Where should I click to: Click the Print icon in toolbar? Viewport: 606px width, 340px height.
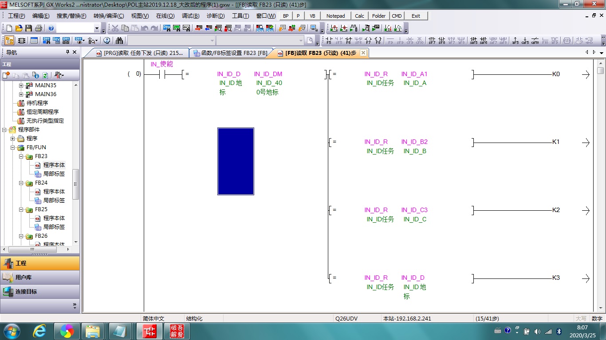(x=38, y=28)
